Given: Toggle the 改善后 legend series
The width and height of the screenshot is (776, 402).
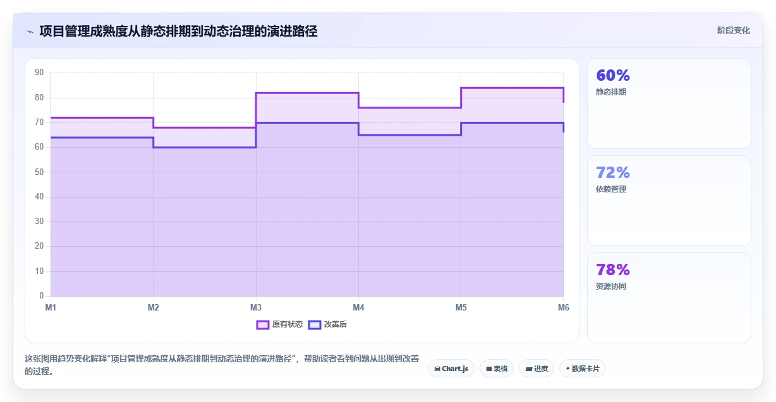Looking at the screenshot, I should pos(327,324).
